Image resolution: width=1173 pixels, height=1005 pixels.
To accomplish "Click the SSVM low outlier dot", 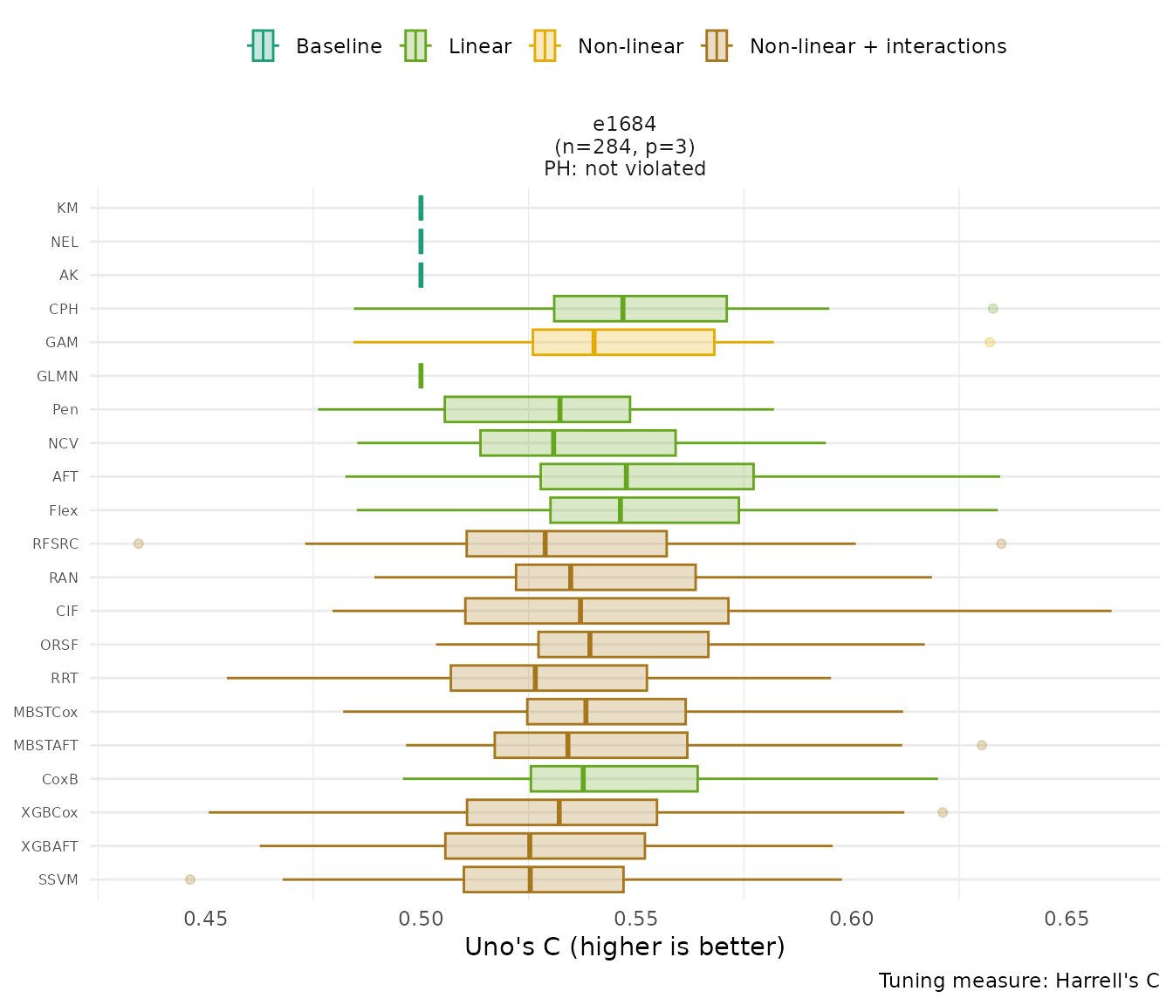I will [190, 879].
